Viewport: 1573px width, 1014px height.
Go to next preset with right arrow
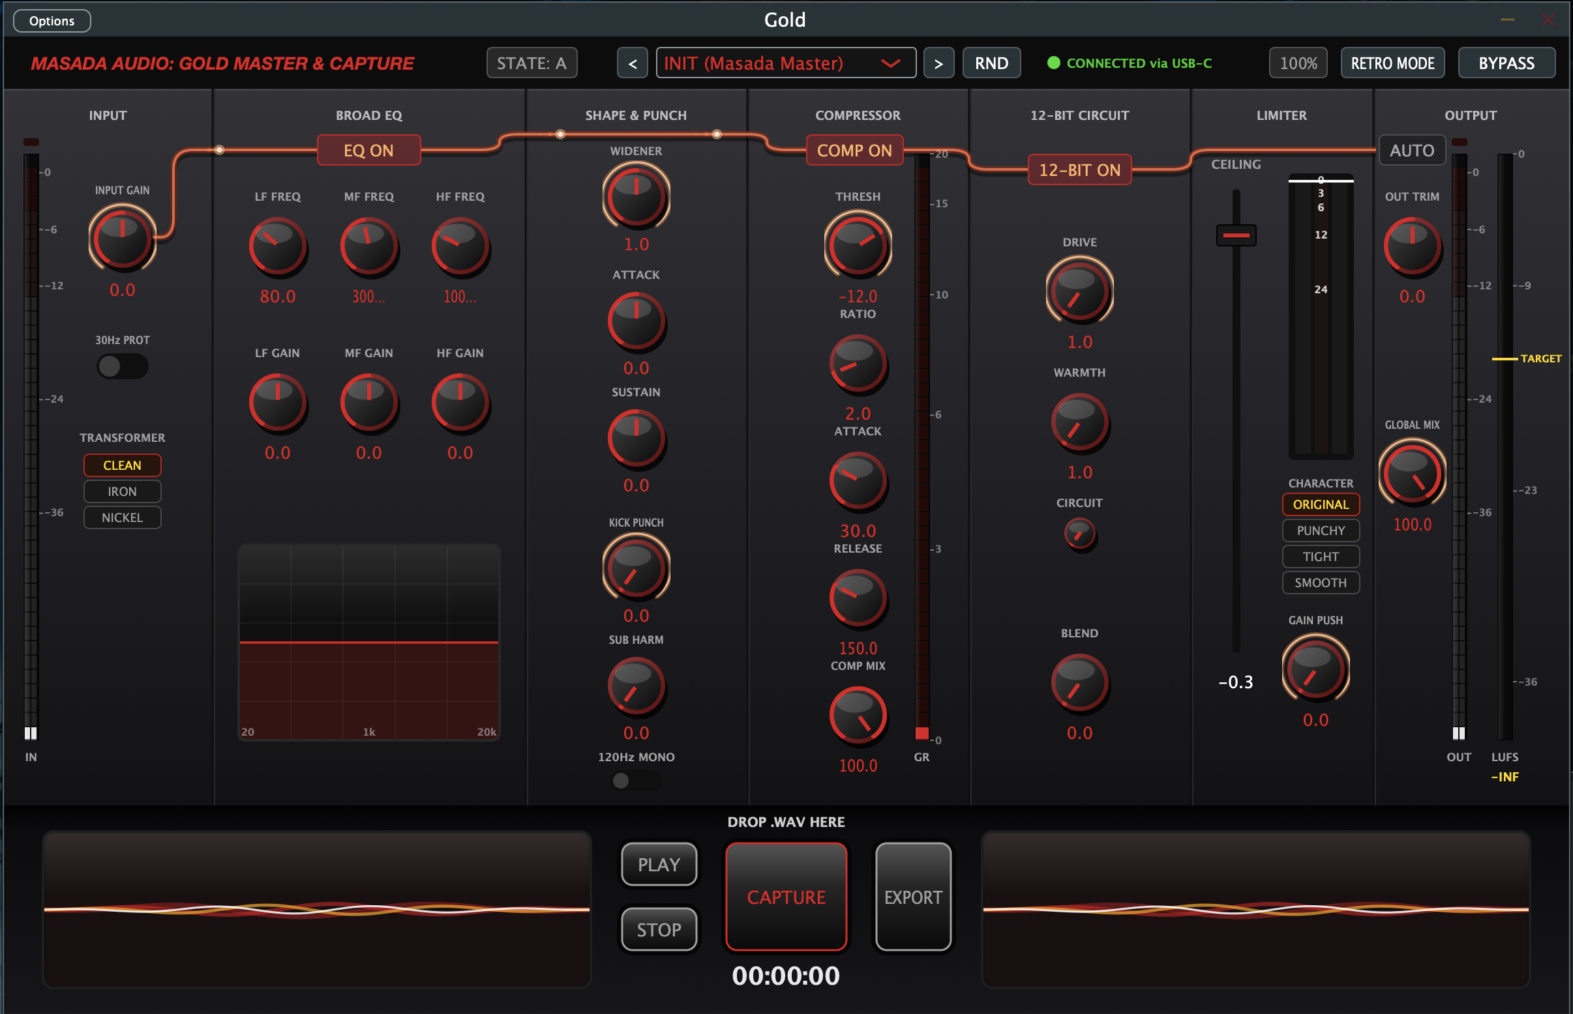938,63
